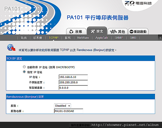Open the SNMP settings page

(119, 38)
